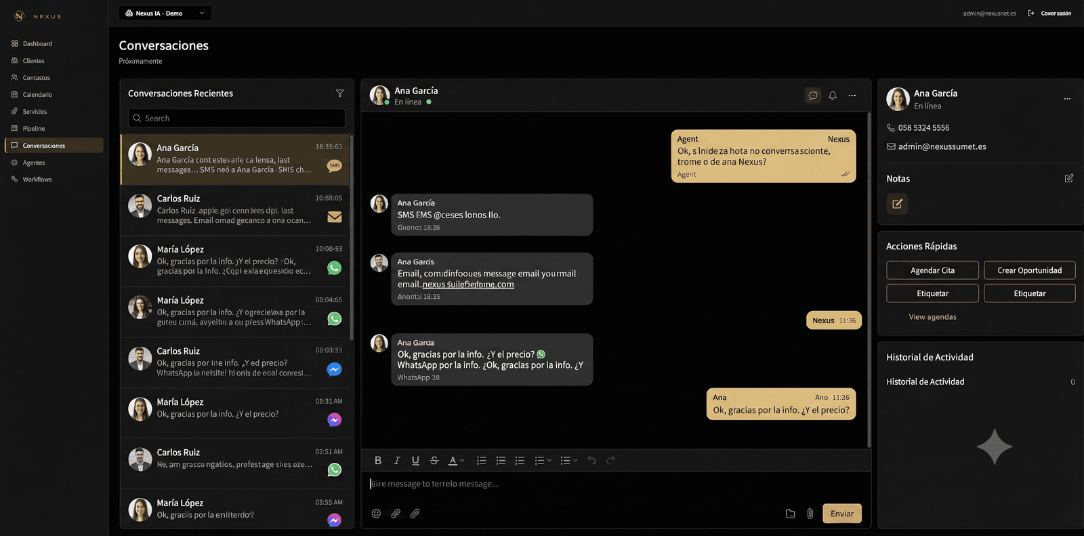Open the three-dot menu in the contact panel
The height and width of the screenshot is (536, 1084).
pos(1067,99)
